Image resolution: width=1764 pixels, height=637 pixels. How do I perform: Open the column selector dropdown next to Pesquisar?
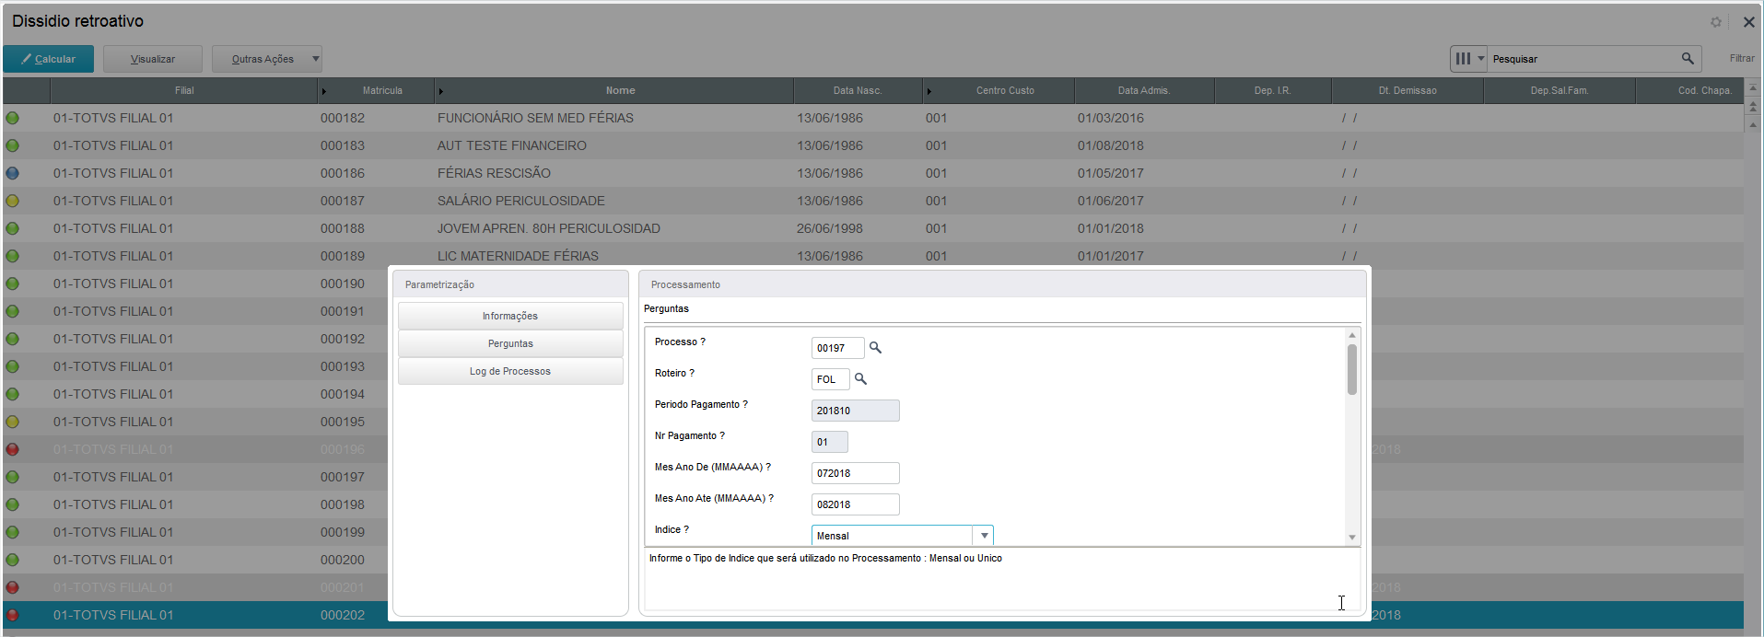point(1468,58)
